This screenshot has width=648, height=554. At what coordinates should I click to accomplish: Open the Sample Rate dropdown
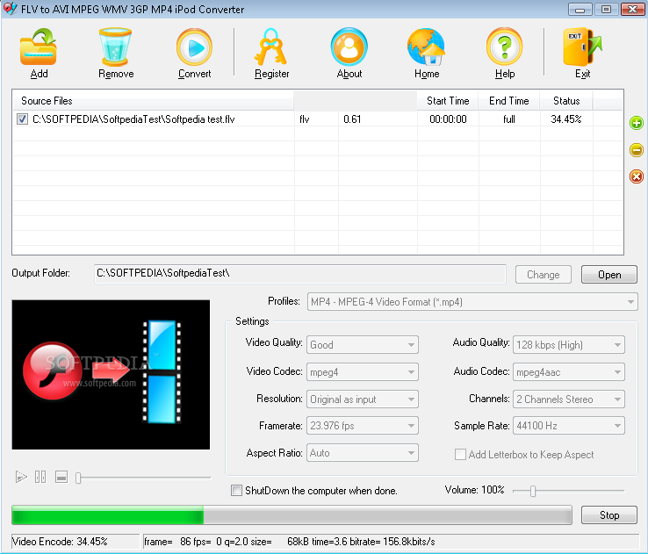[569, 426]
